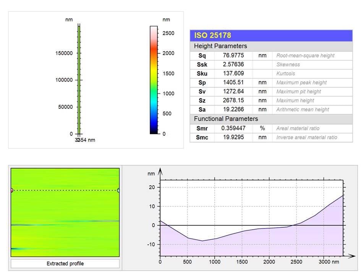Image resolution: width=361 pixels, height=275 pixels.
Task: Click the Sp parameter name cell
Action: coord(202,82)
